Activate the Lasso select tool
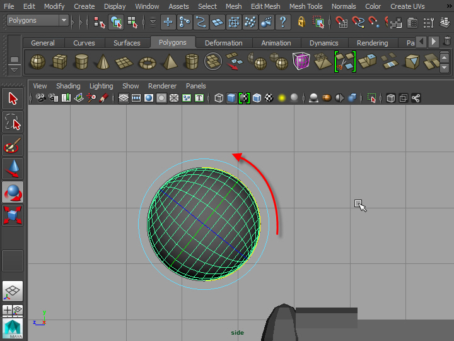 13,122
